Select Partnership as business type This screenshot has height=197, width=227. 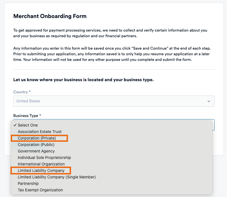point(28,183)
